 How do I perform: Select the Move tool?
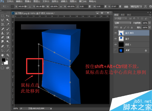pos(8,16)
